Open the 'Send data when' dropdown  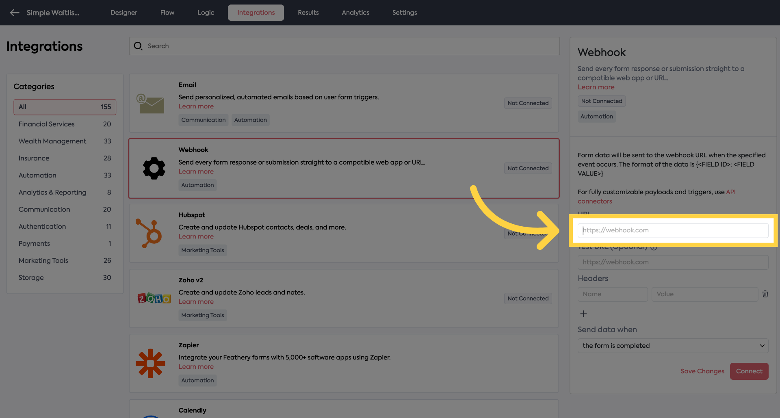coord(673,346)
